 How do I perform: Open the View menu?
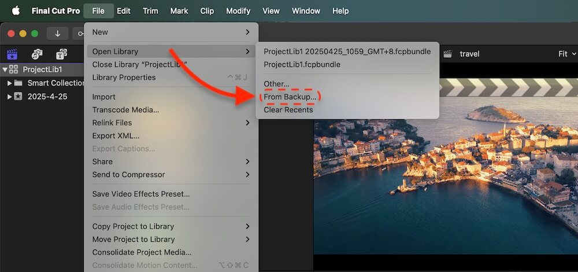271,11
